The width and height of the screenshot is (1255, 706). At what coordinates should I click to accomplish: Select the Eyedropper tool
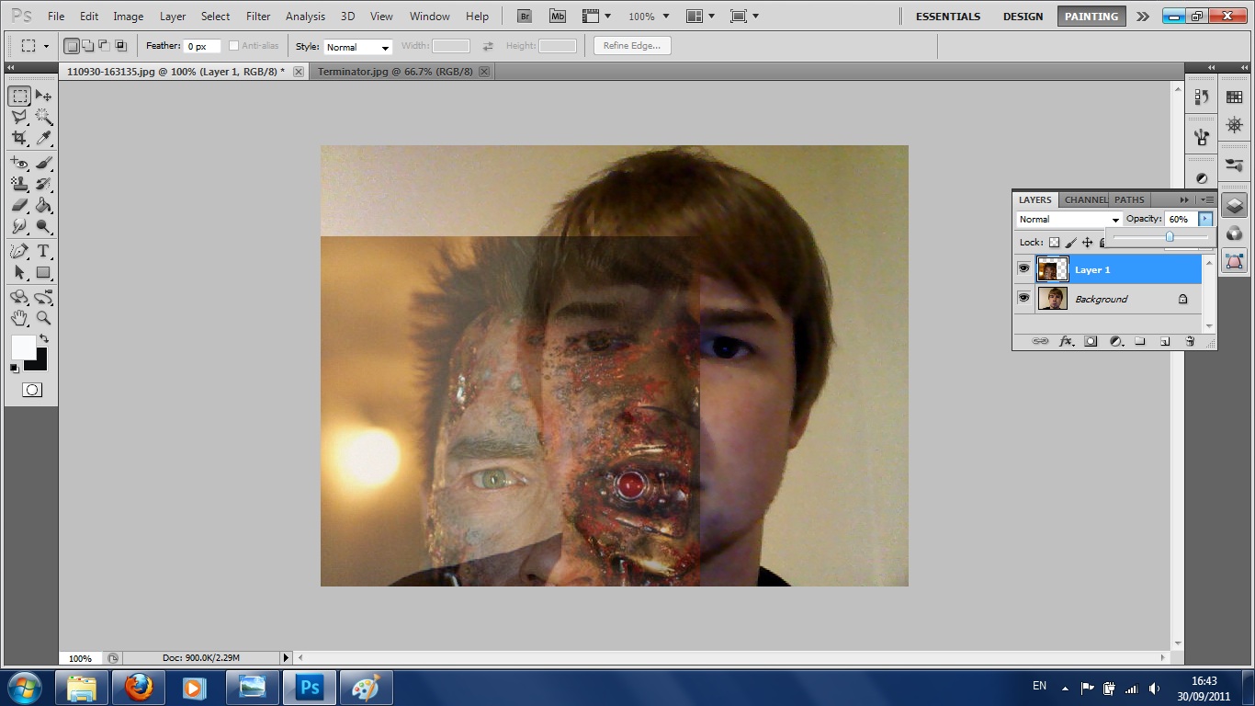click(43, 138)
